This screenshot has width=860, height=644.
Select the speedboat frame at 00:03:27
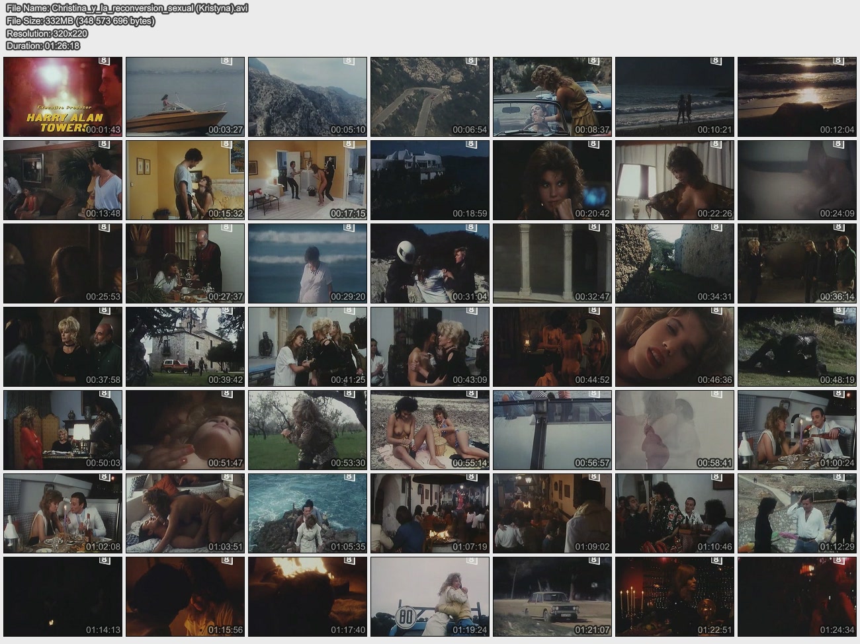tap(185, 97)
